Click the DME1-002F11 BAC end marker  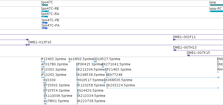click(174, 40)
